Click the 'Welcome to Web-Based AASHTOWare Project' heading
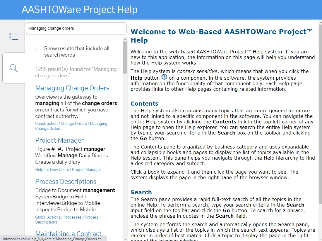The width and height of the screenshot is (322, 241). (x=222, y=36)
